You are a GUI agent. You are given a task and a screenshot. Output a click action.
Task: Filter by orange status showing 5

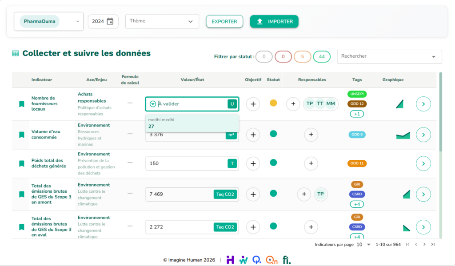(302, 56)
